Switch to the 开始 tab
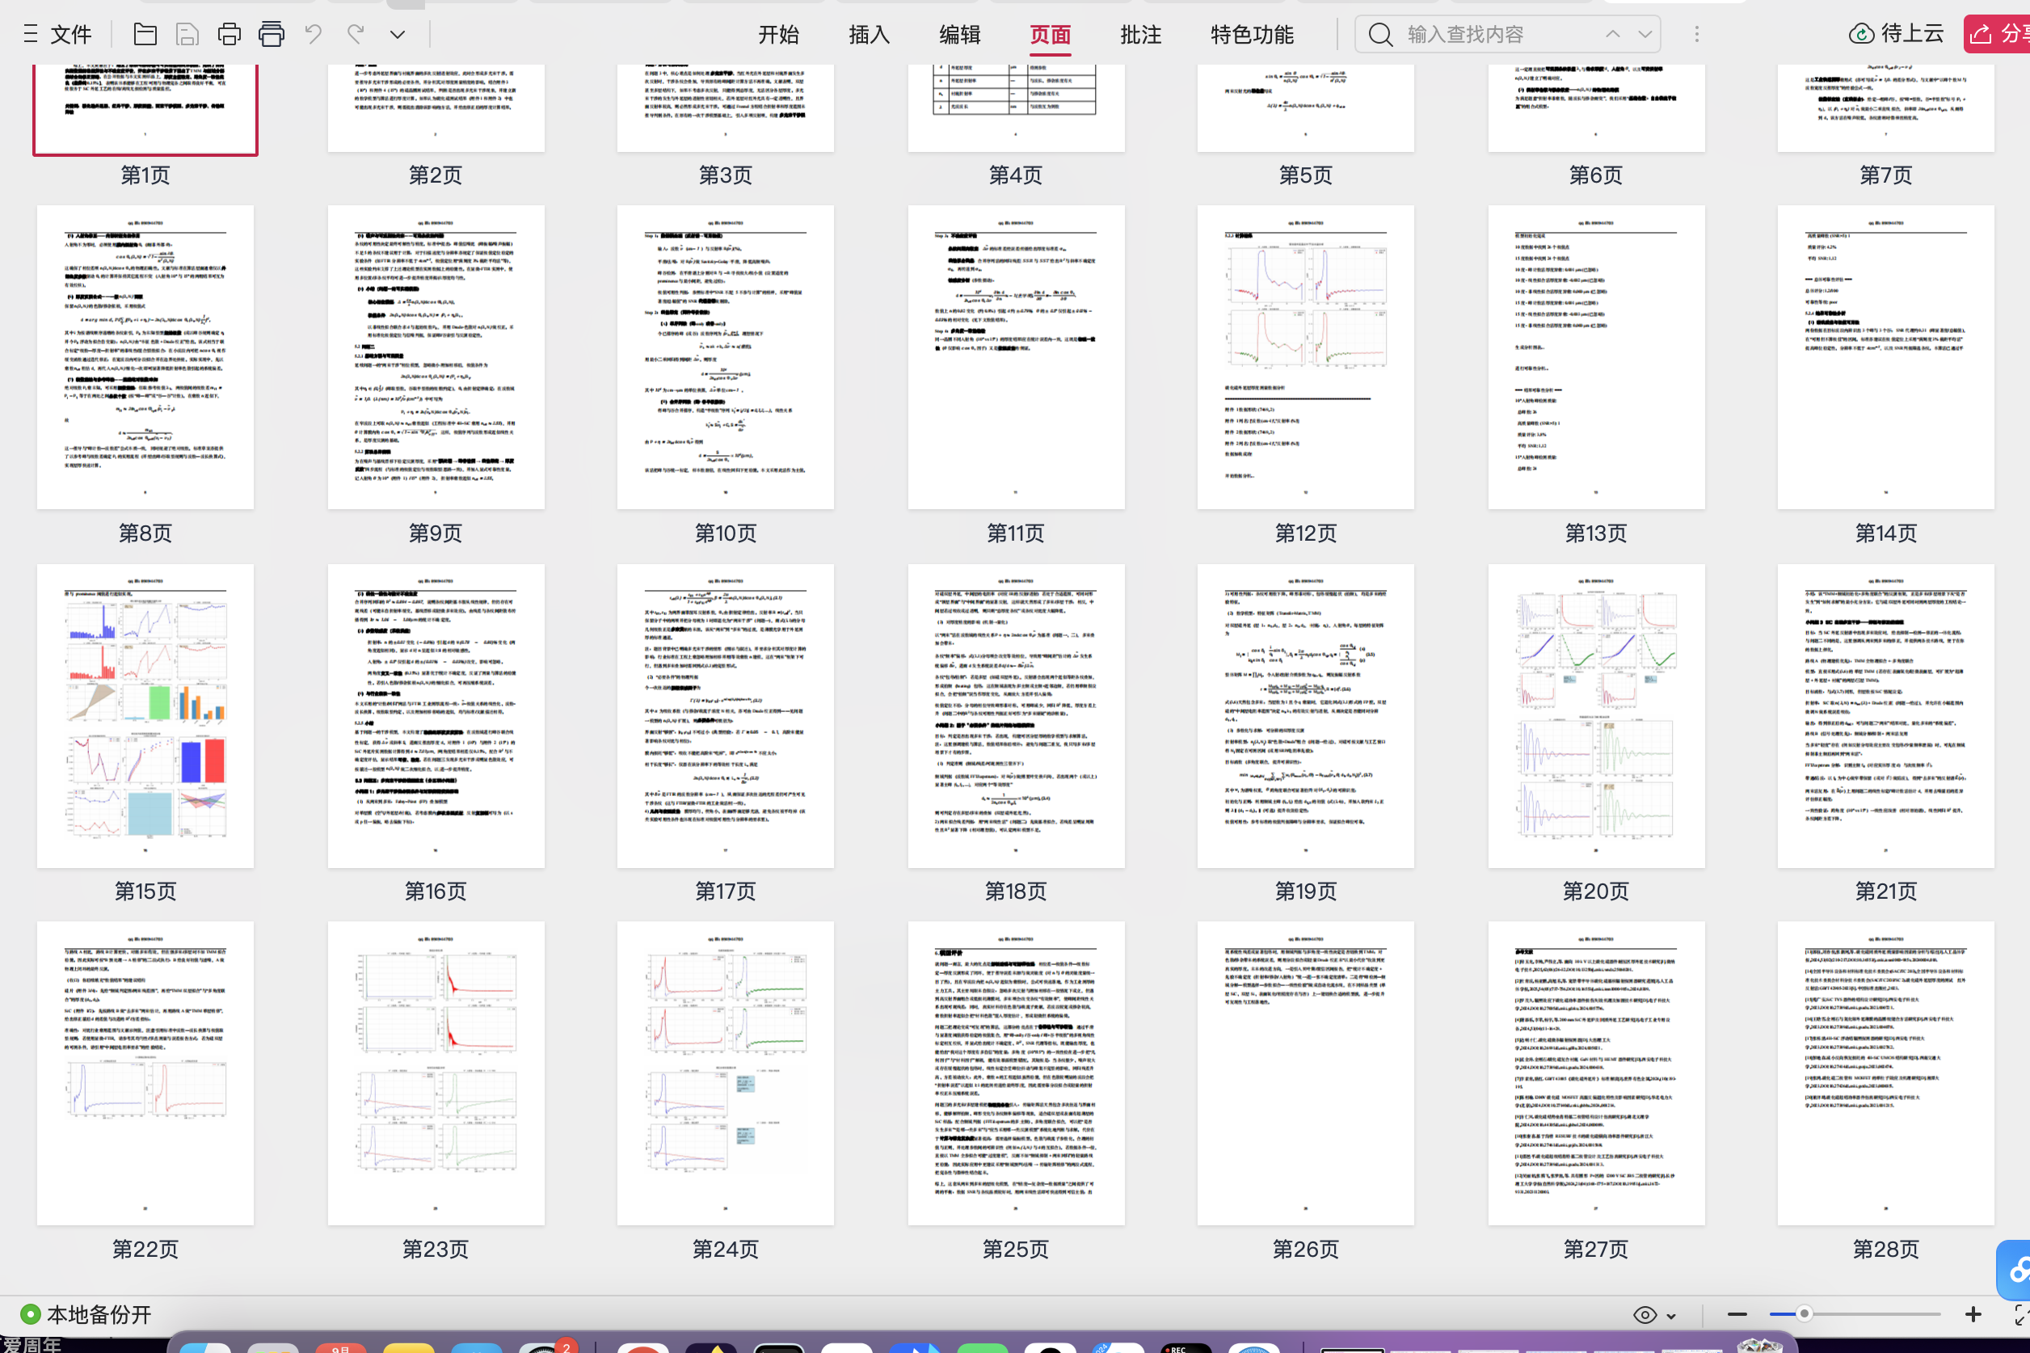Image resolution: width=2030 pixels, height=1353 pixels. pyautogui.click(x=778, y=35)
